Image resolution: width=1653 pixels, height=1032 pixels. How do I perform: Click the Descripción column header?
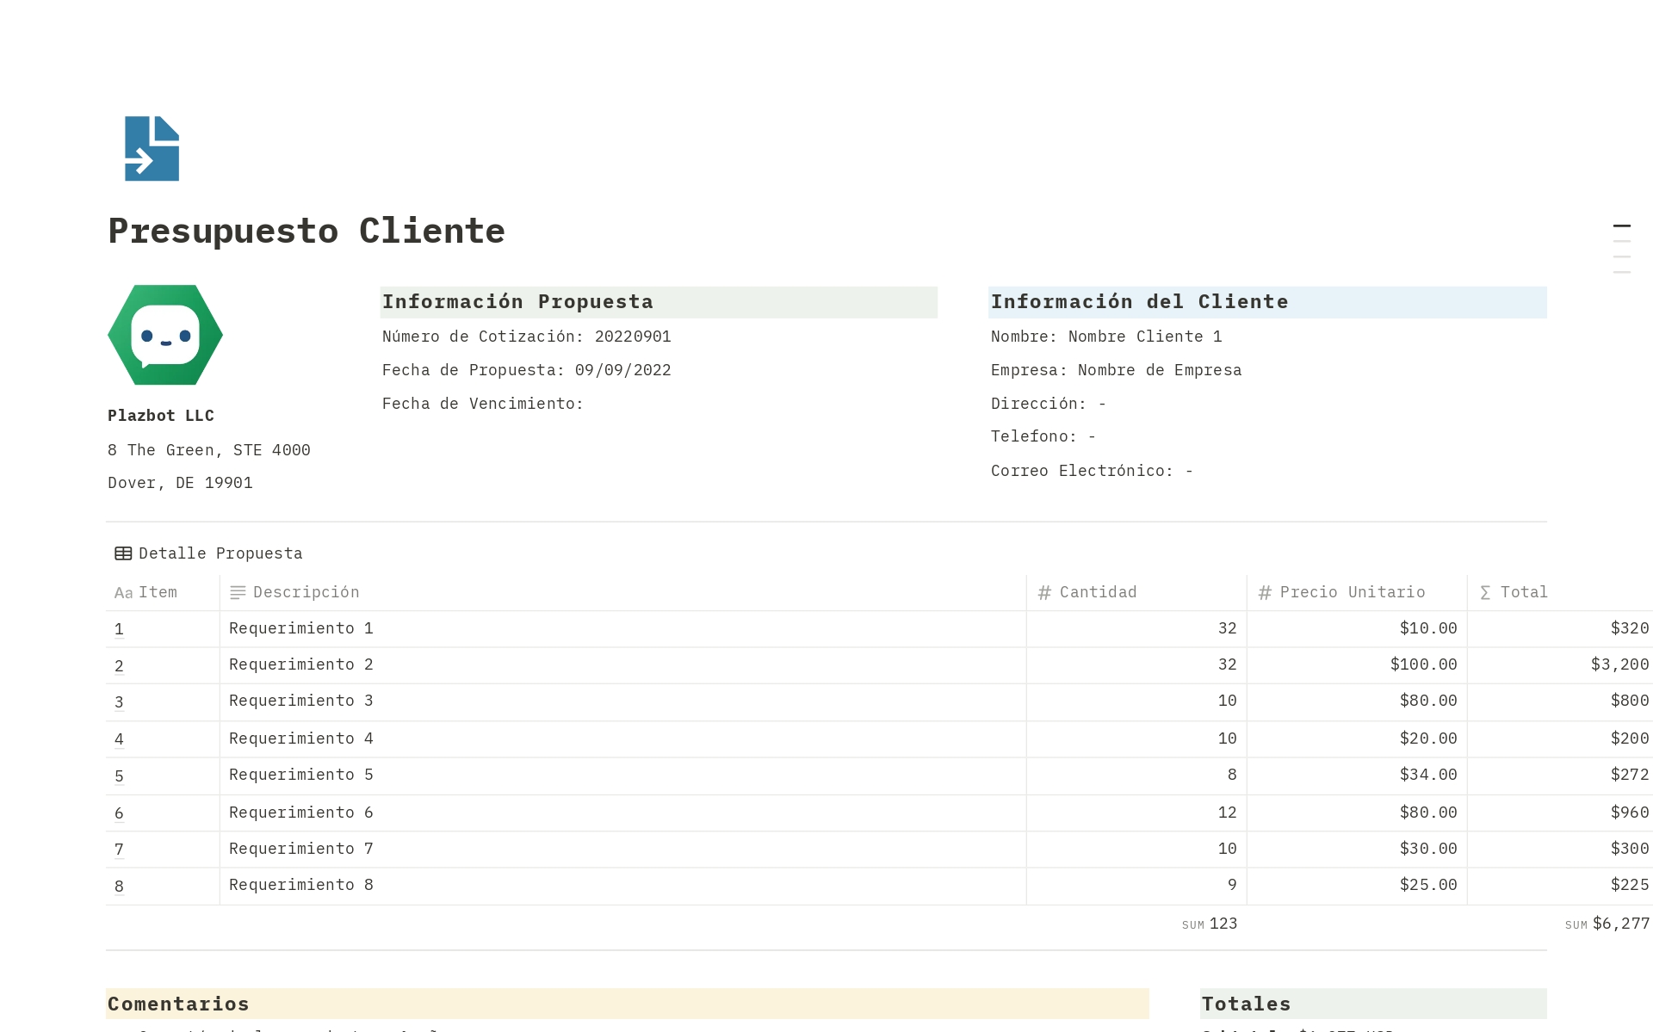(306, 592)
